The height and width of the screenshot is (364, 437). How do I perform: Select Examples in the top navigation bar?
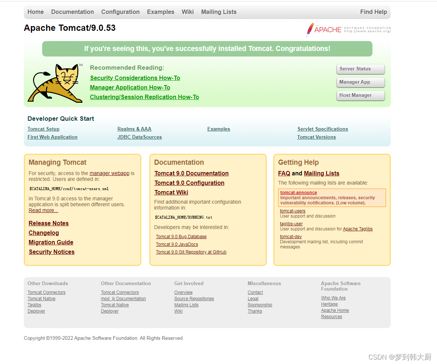[161, 12]
